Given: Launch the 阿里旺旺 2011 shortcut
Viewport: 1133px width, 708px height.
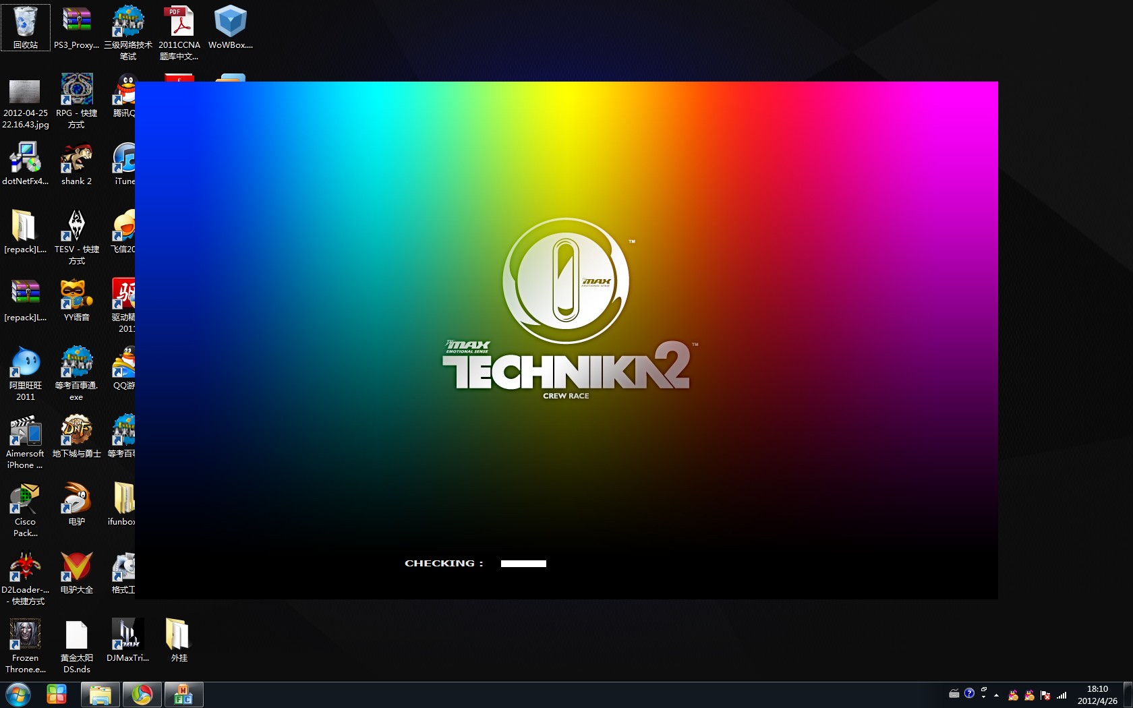Looking at the screenshot, I should coord(26,374).
